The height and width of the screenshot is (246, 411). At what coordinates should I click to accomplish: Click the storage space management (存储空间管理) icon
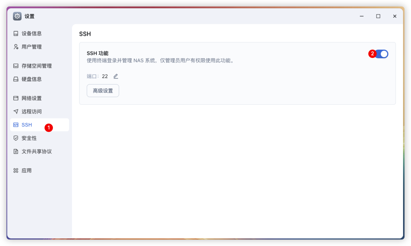16,66
